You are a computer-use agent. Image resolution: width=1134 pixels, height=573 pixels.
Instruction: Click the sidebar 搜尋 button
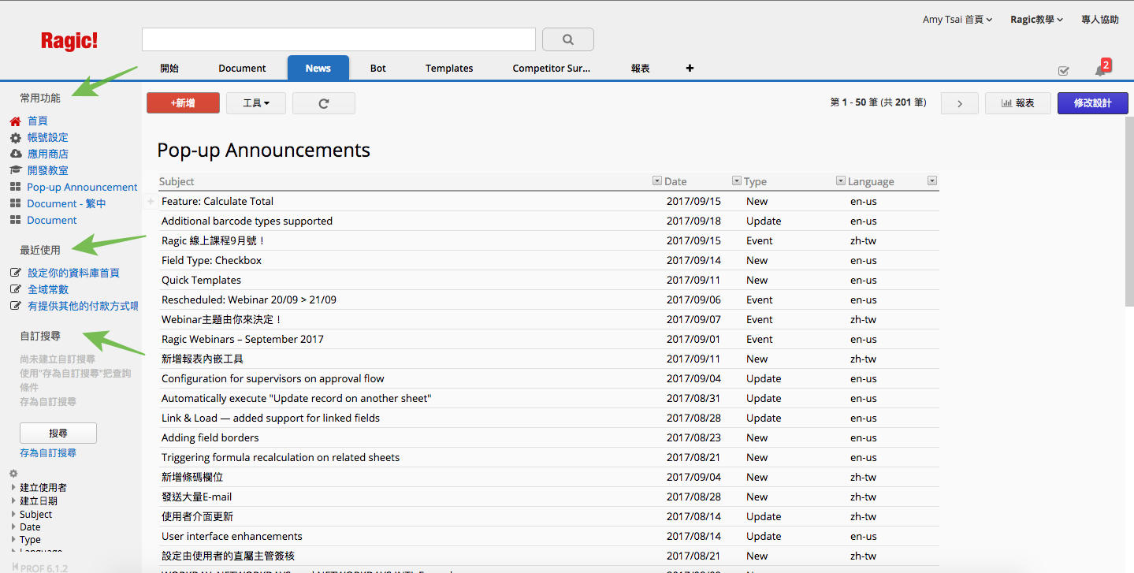click(x=58, y=433)
